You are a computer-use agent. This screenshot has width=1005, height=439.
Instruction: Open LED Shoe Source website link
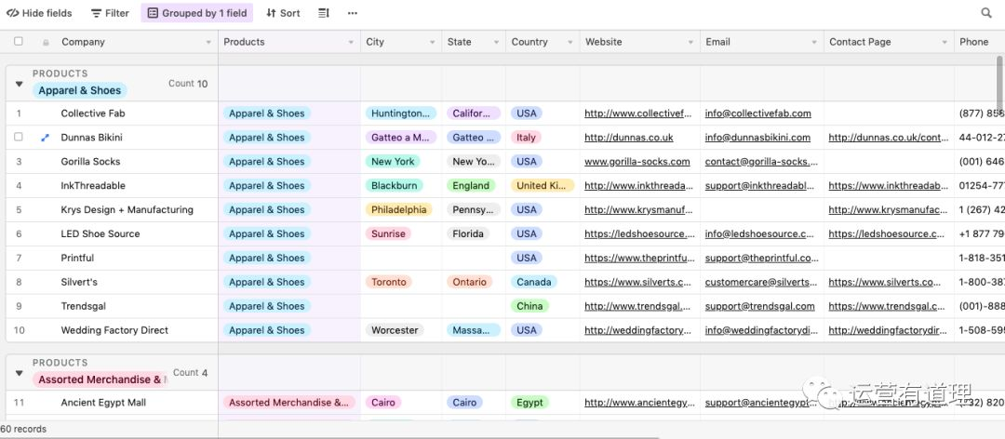click(x=639, y=234)
